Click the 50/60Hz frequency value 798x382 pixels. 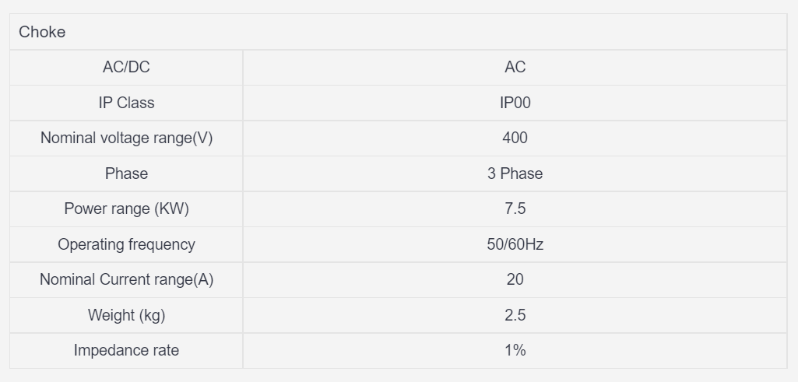click(515, 244)
